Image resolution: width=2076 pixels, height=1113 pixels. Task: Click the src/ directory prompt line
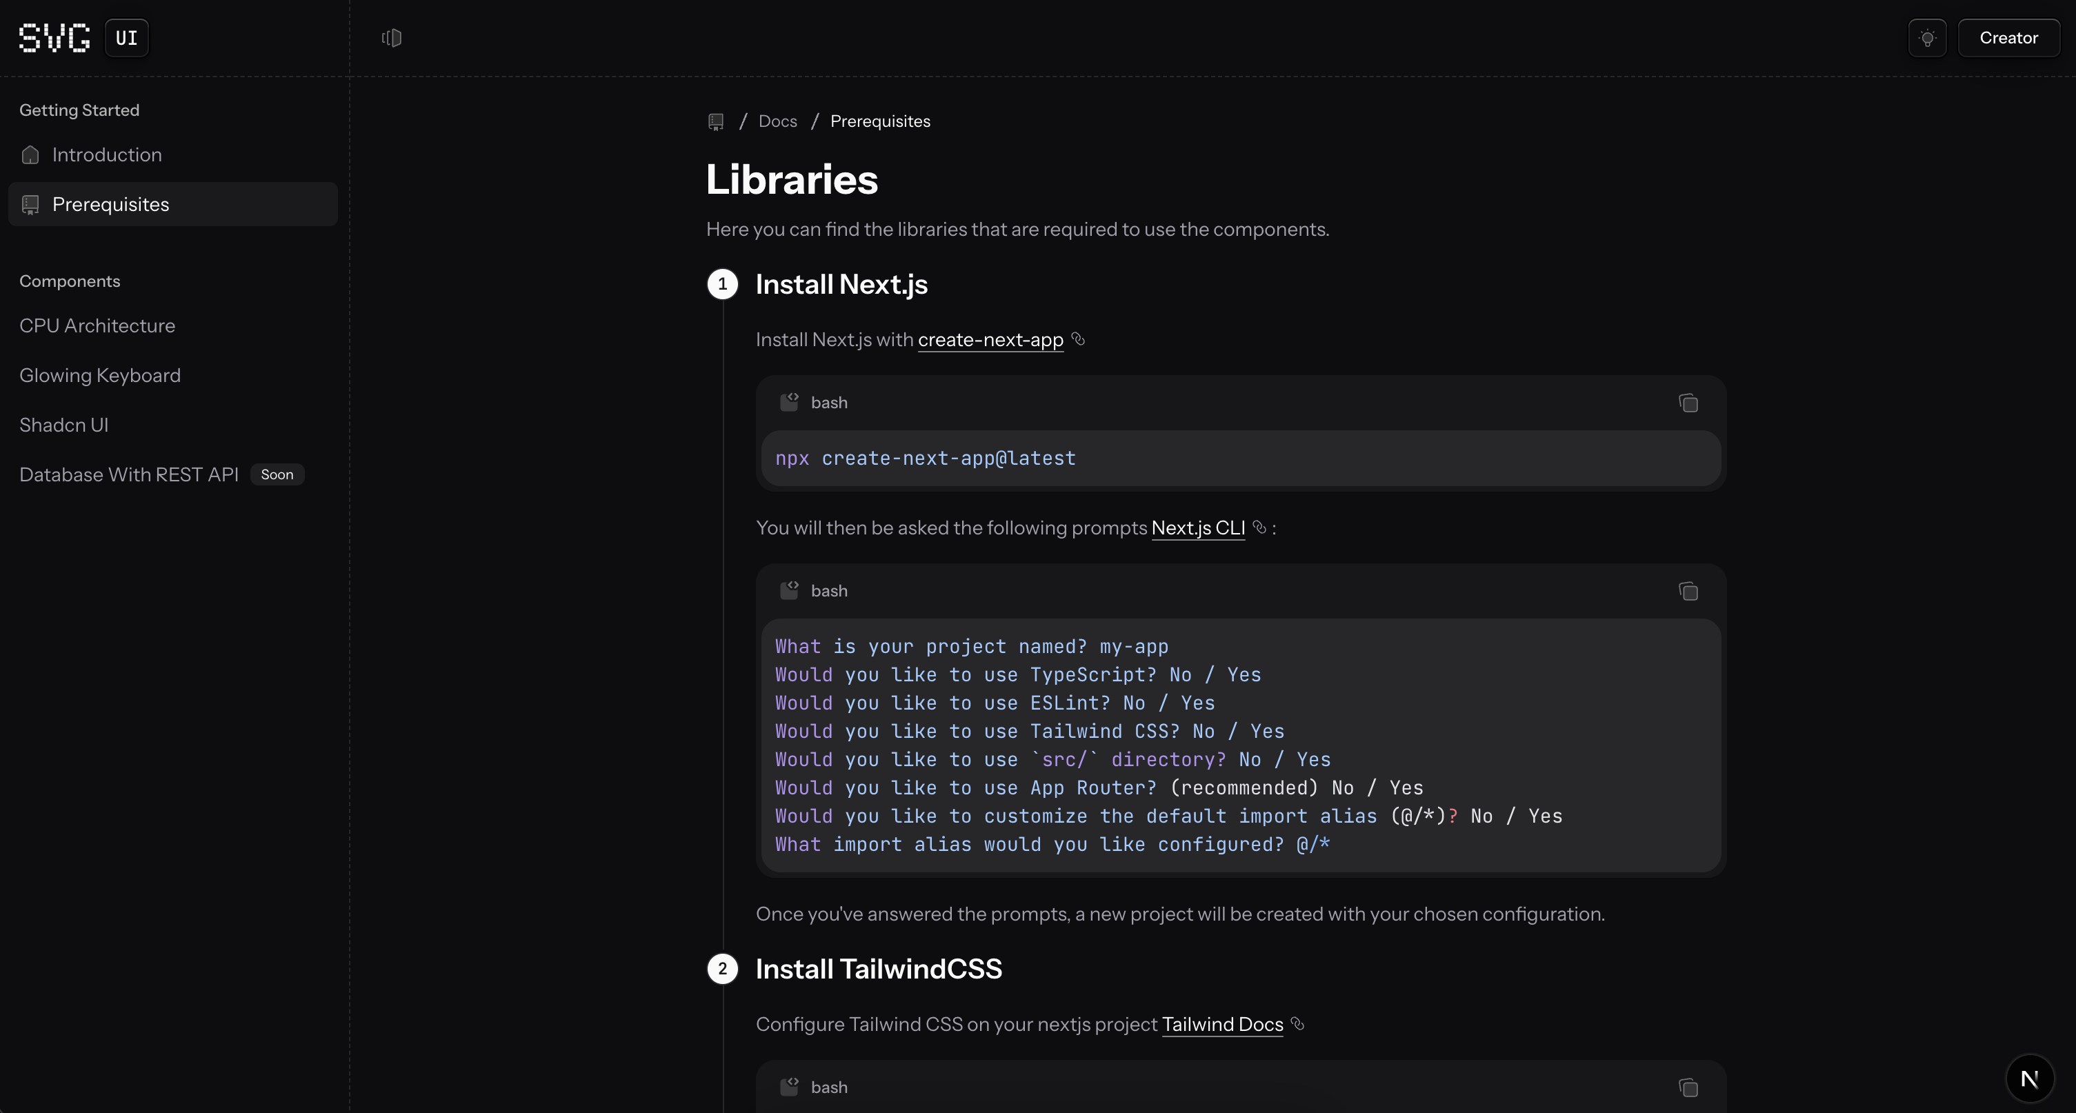tap(1052, 760)
